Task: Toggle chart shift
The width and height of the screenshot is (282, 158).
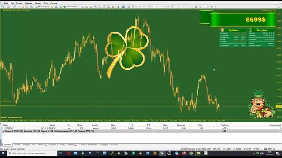Action: 113,7
